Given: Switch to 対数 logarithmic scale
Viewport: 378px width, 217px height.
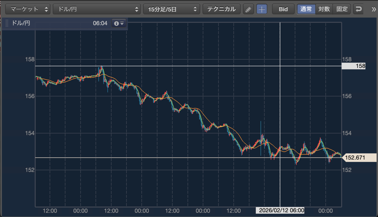Looking at the screenshot, I should [324, 9].
